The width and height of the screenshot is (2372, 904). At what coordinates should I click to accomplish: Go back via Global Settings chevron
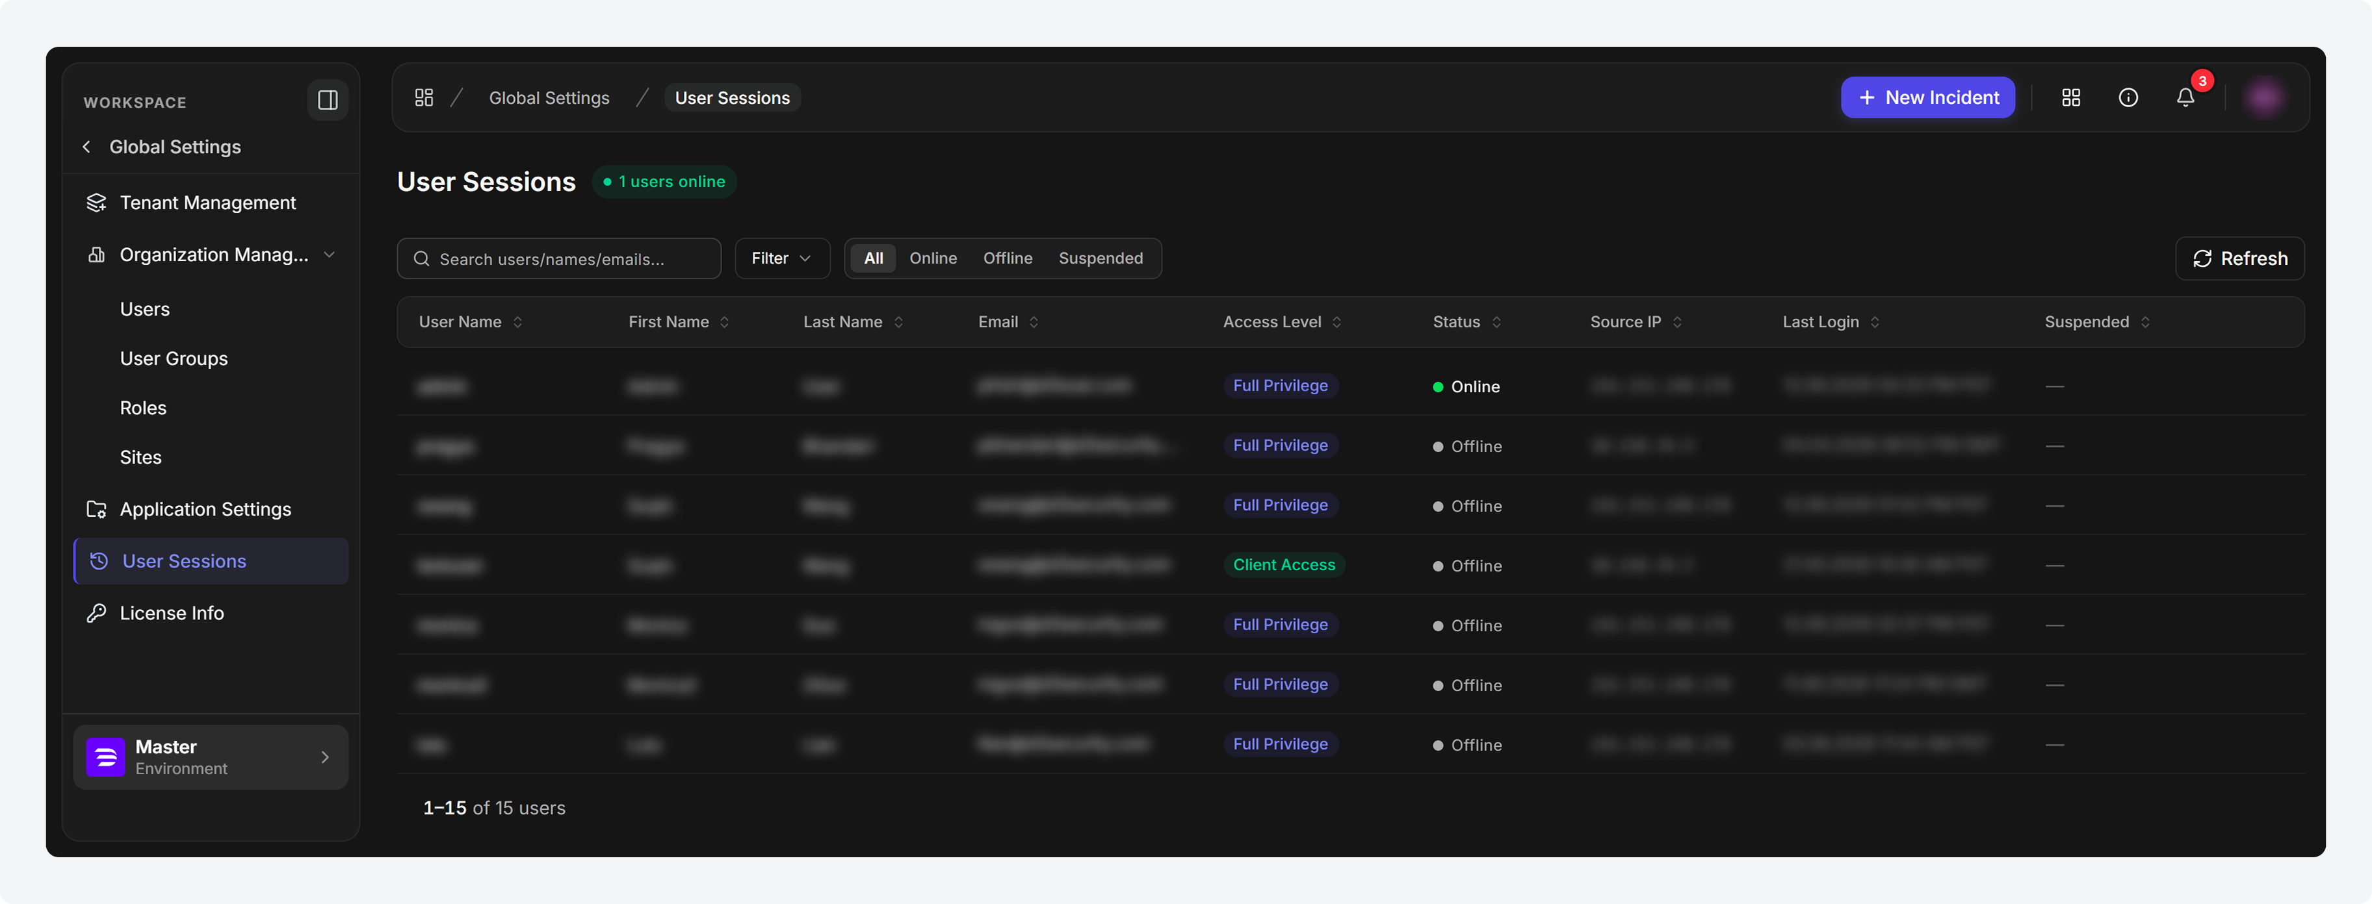tap(86, 147)
